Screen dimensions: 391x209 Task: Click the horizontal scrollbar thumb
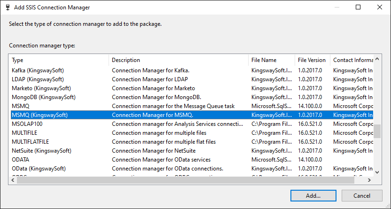pos(186,180)
